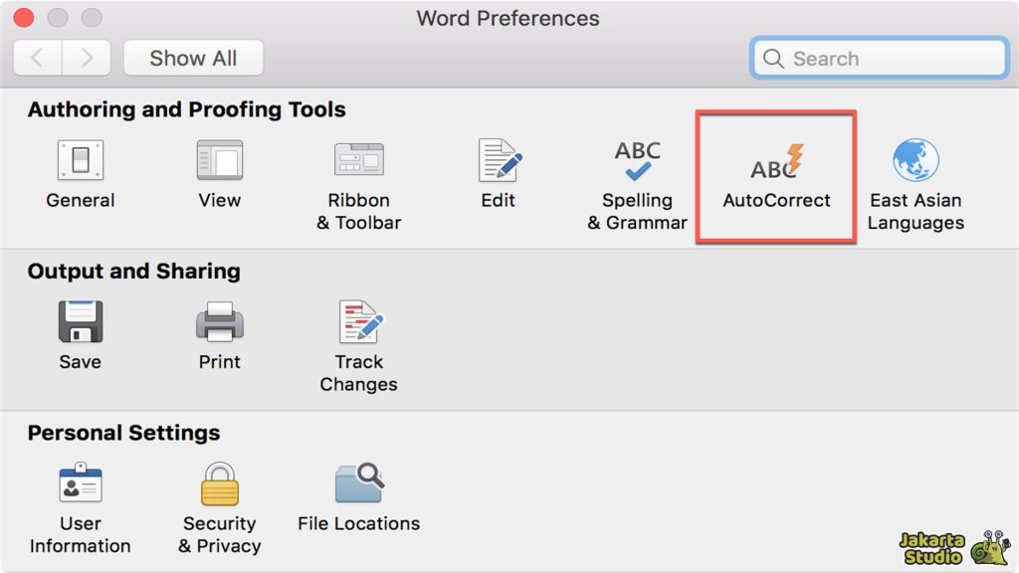Viewport: 1019px width, 573px height.
Task: Click the magnifying glass in Search
Action: 773,59
